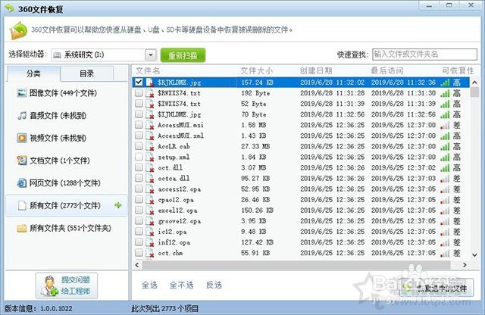Click 全选 to select all files
This screenshot has height=315, width=485.
(149, 285)
